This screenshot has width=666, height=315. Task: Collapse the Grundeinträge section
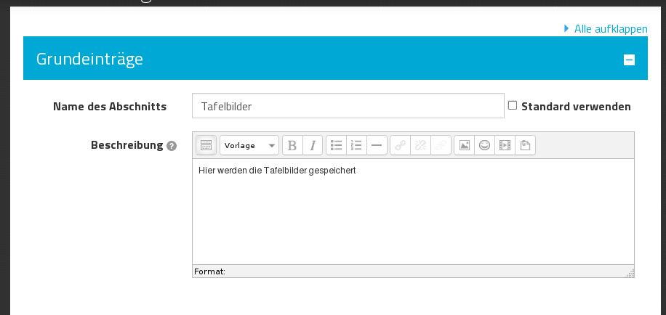(630, 60)
